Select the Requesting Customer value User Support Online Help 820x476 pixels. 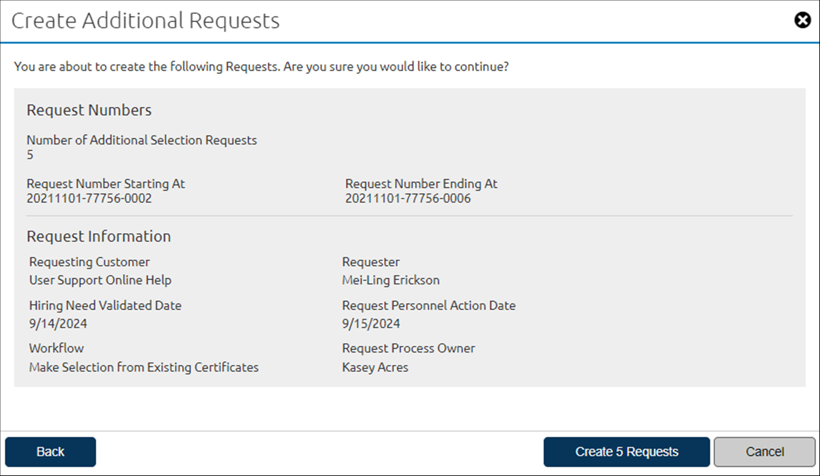pyautogui.click(x=100, y=280)
